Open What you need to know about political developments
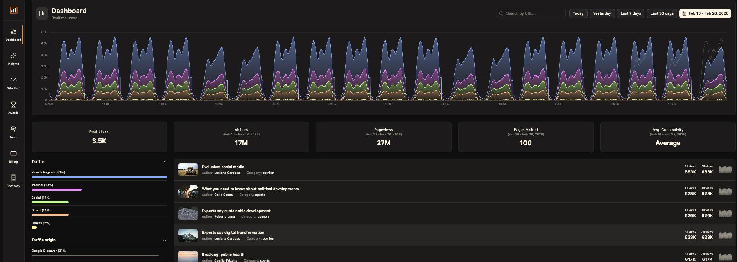Viewport: 737px width, 262px height. click(250, 189)
